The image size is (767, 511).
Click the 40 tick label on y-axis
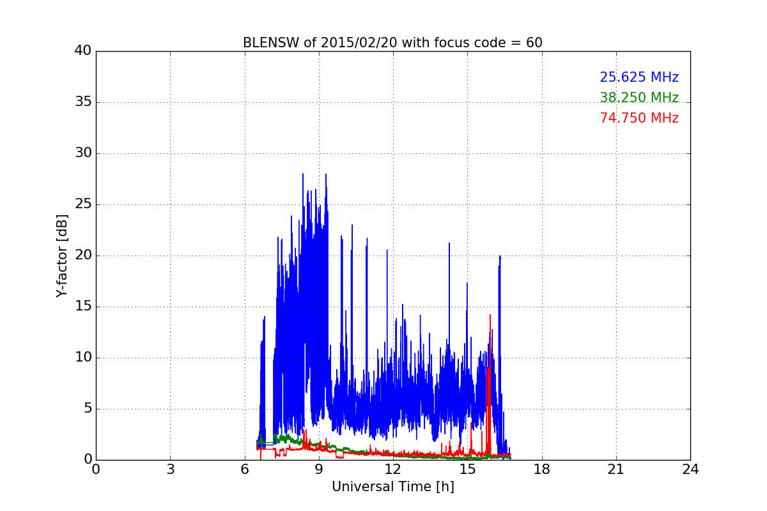(x=83, y=51)
